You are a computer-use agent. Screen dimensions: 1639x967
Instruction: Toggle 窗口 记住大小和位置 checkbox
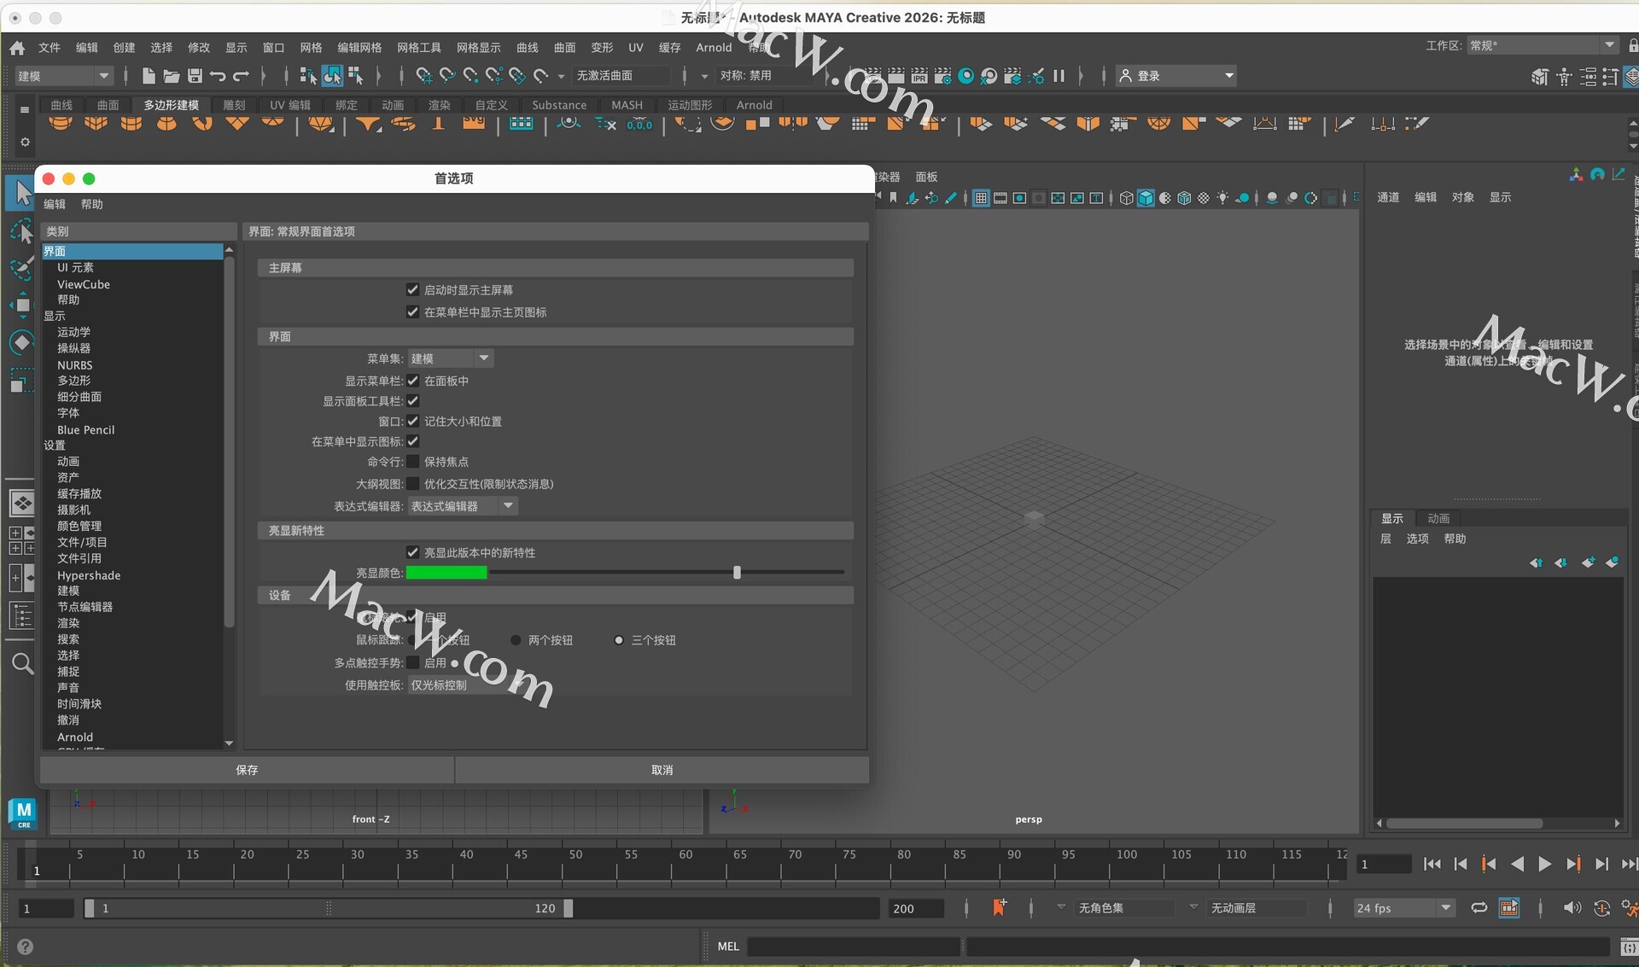[413, 422]
